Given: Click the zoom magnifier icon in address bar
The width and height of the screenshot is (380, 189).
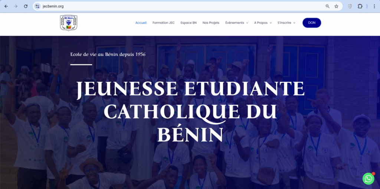Looking at the screenshot, I should pyautogui.click(x=327, y=6).
